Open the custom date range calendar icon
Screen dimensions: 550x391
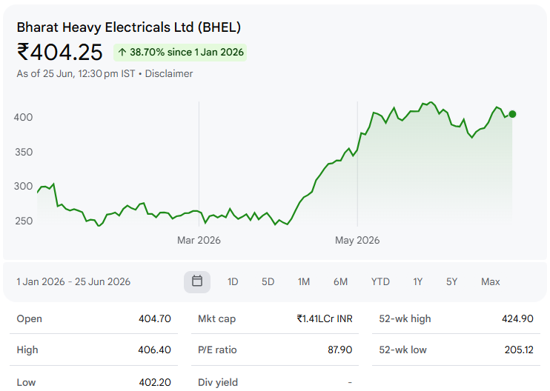[197, 281]
